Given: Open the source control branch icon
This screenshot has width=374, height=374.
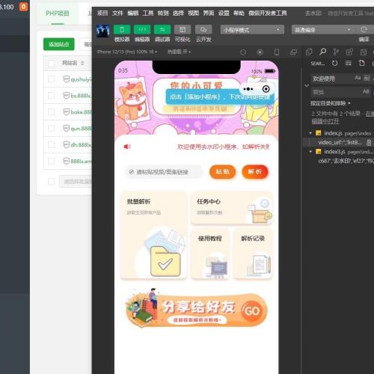Looking at the screenshot, I should pyautogui.click(x=336, y=52).
